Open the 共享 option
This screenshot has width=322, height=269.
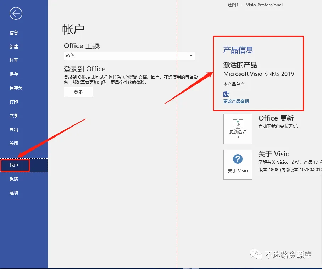click(14, 116)
